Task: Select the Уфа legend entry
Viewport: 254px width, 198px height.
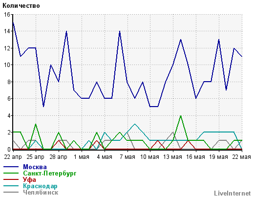Action: point(29,179)
